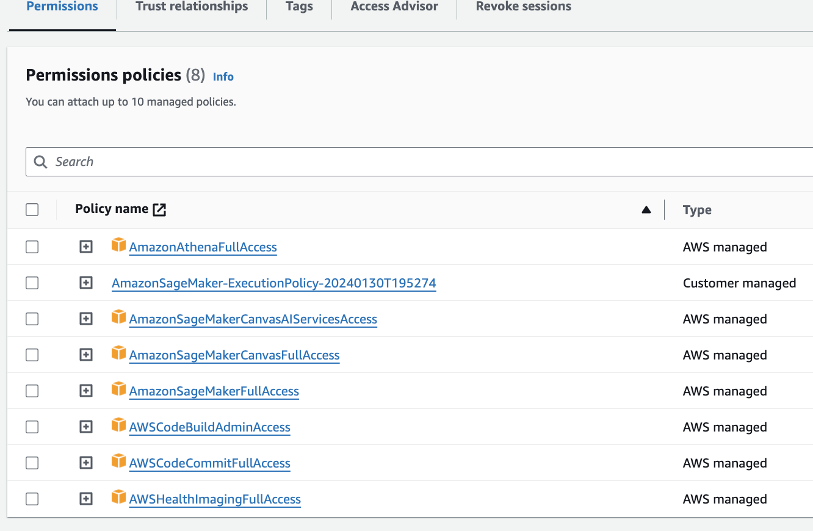Viewport: 813px width, 531px height.
Task: Expand the AWSHealthImagingFullAccess policy row
Action: pos(86,499)
